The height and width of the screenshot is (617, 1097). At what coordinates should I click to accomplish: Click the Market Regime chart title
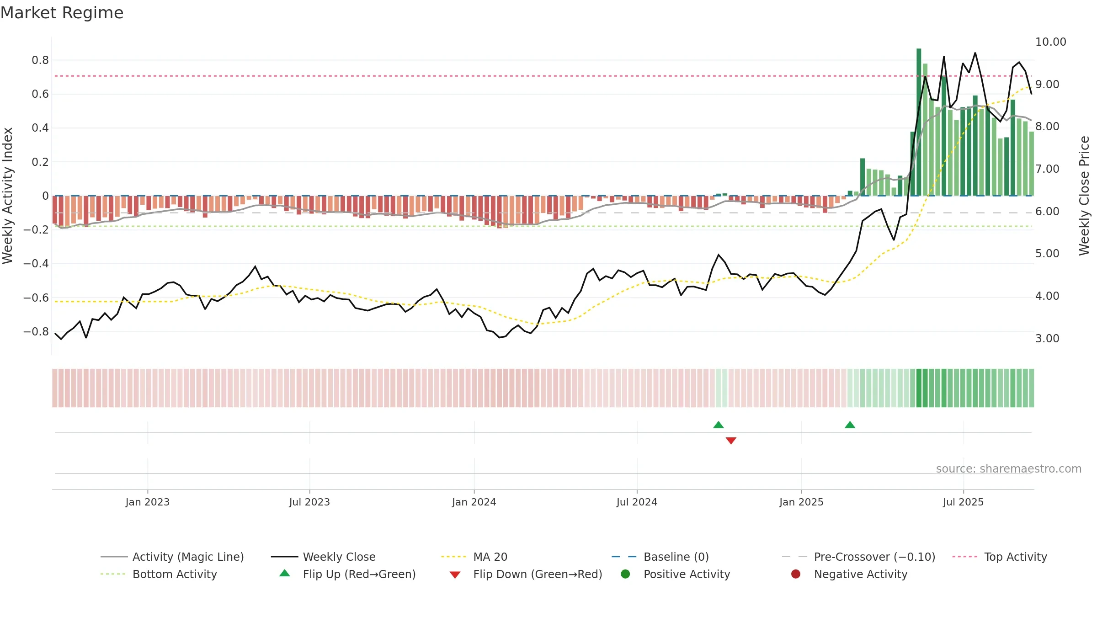tap(62, 13)
